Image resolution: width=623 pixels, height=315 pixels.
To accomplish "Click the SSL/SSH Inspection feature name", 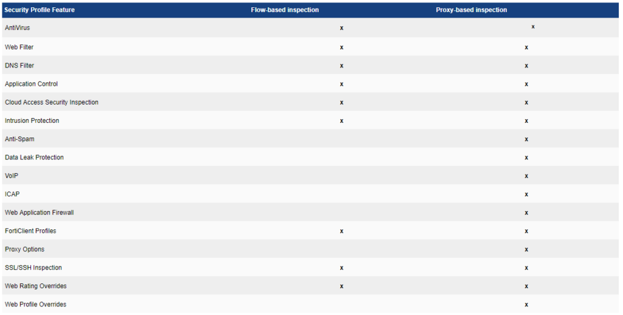I will click(33, 268).
